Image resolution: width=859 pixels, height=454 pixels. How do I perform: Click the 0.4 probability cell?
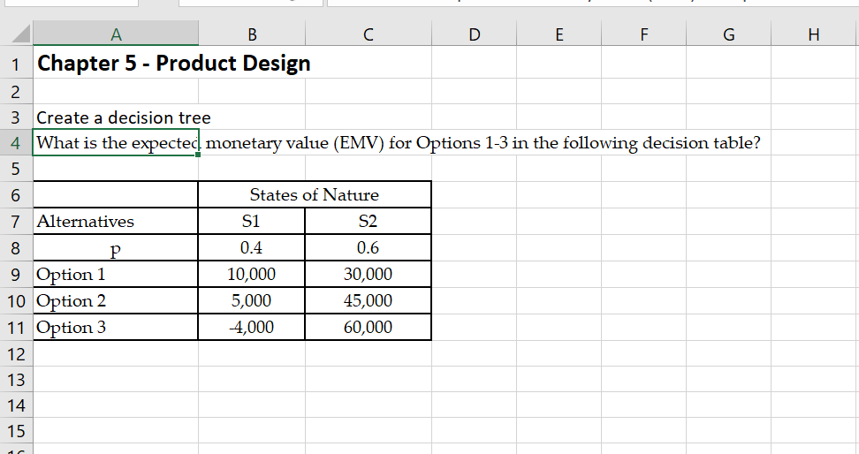tap(252, 248)
